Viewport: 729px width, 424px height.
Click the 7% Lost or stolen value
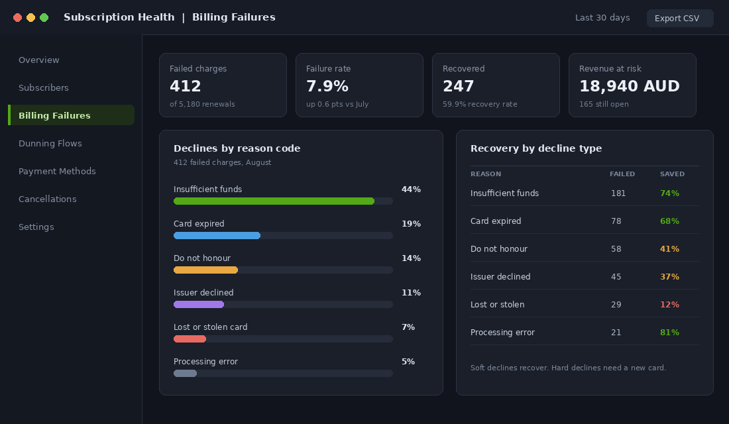coord(408,327)
